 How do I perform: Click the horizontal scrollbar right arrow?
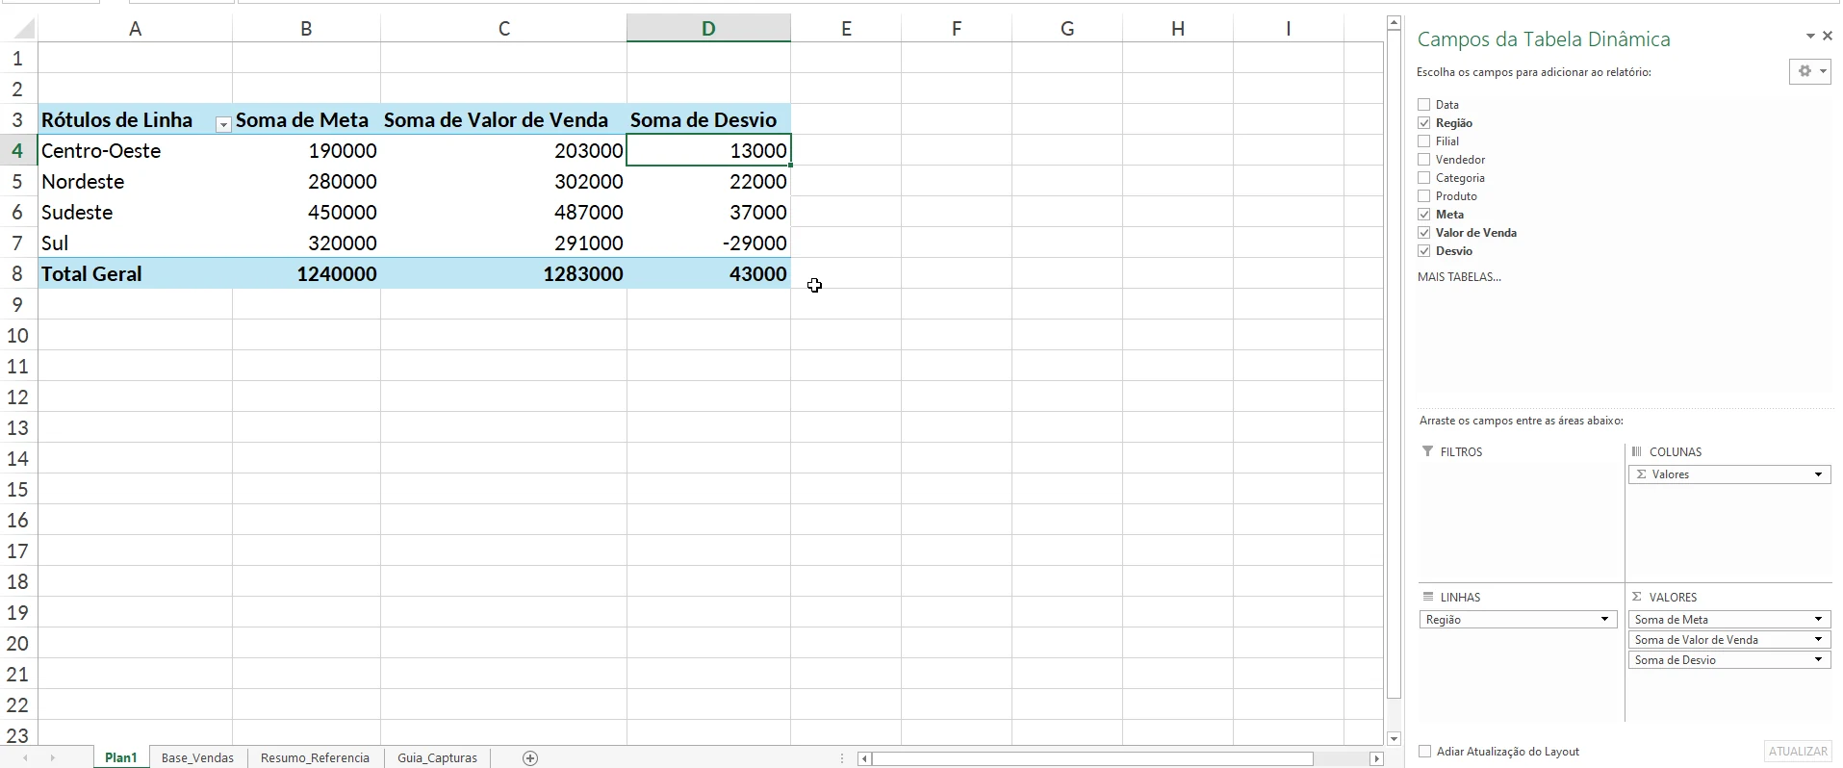coord(1376,758)
